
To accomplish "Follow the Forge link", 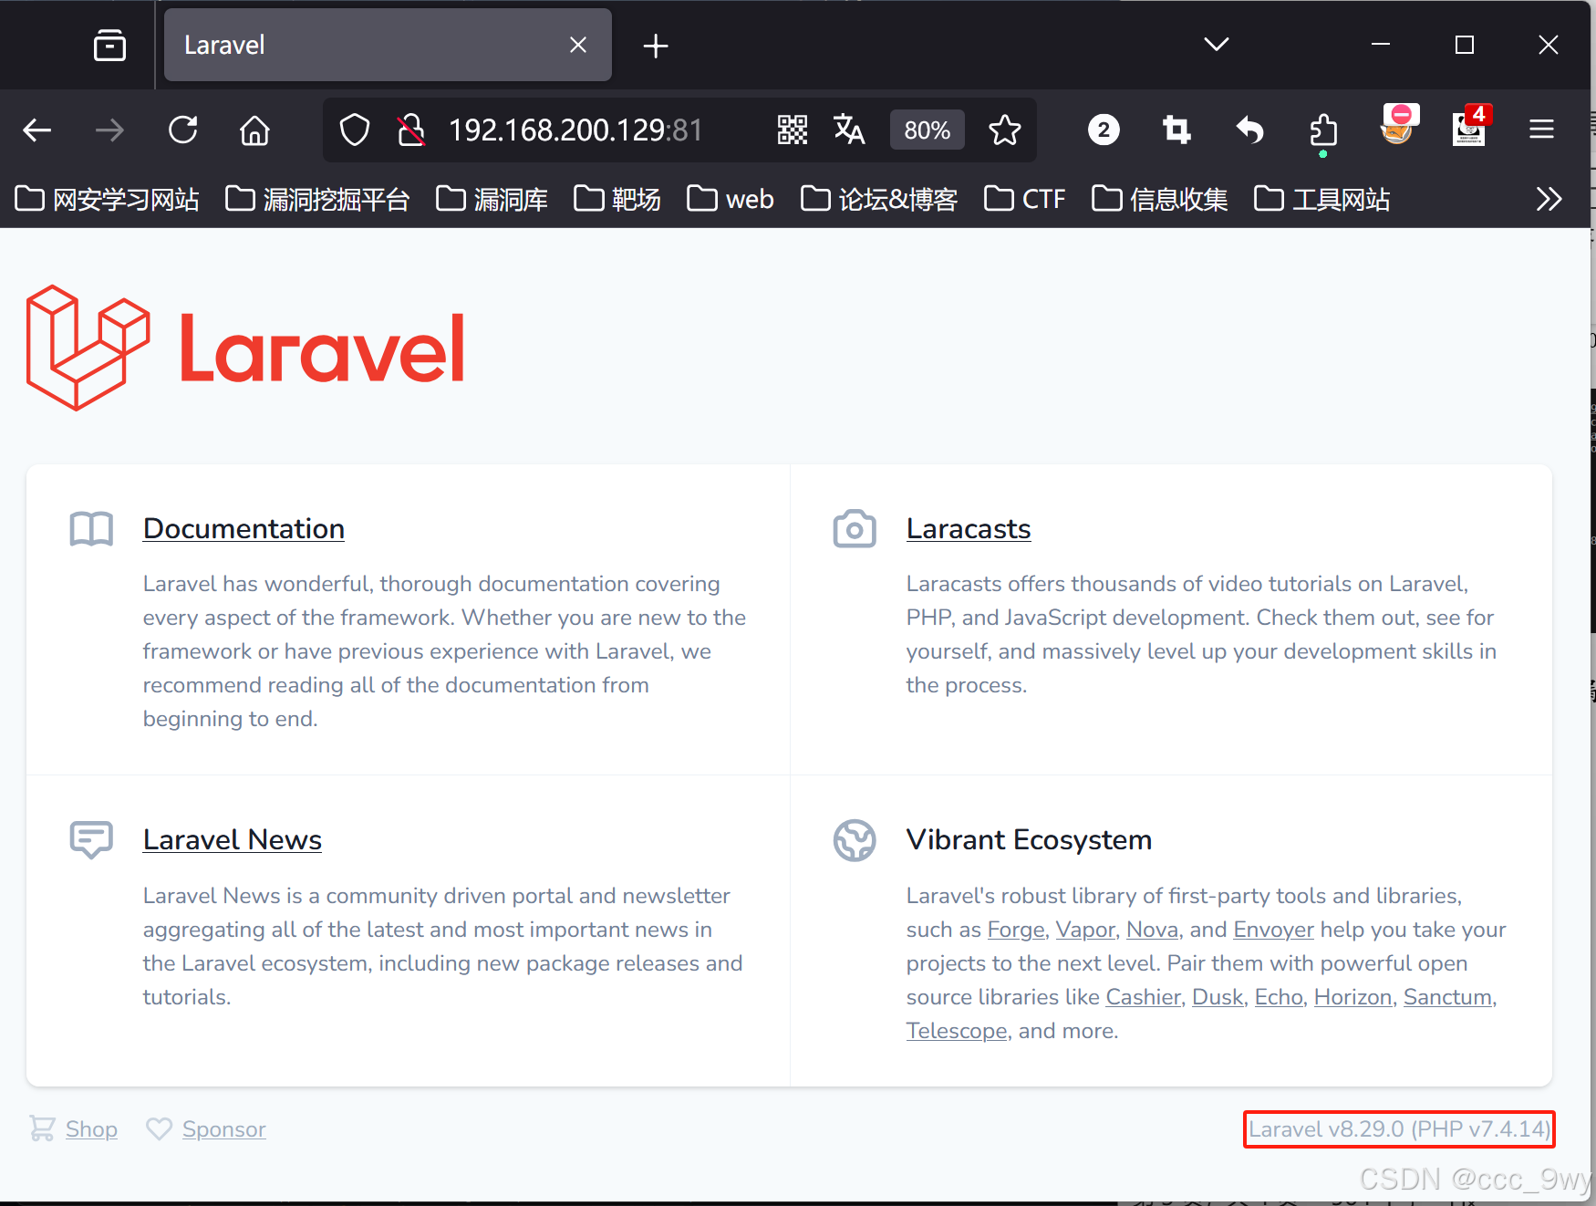I will pyautogui.click(x=1016, y=930).
